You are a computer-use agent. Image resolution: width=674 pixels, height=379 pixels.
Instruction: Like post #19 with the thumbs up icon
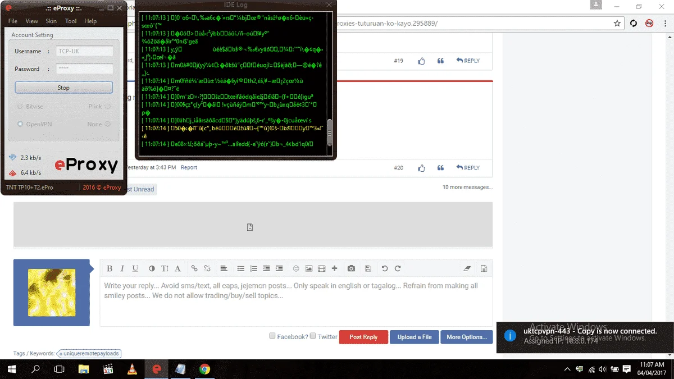(x=422, y=61)
